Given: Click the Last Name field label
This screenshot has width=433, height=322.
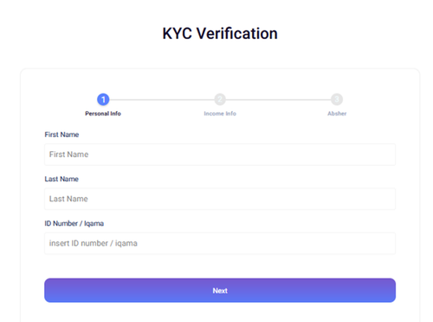Looking at the screenshot, I should coord(61,179).
